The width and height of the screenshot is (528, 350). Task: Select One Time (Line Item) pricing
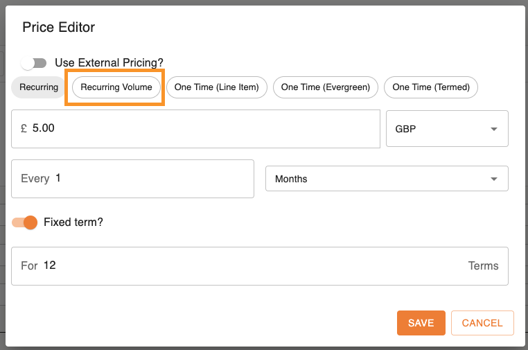click(216, 87)
